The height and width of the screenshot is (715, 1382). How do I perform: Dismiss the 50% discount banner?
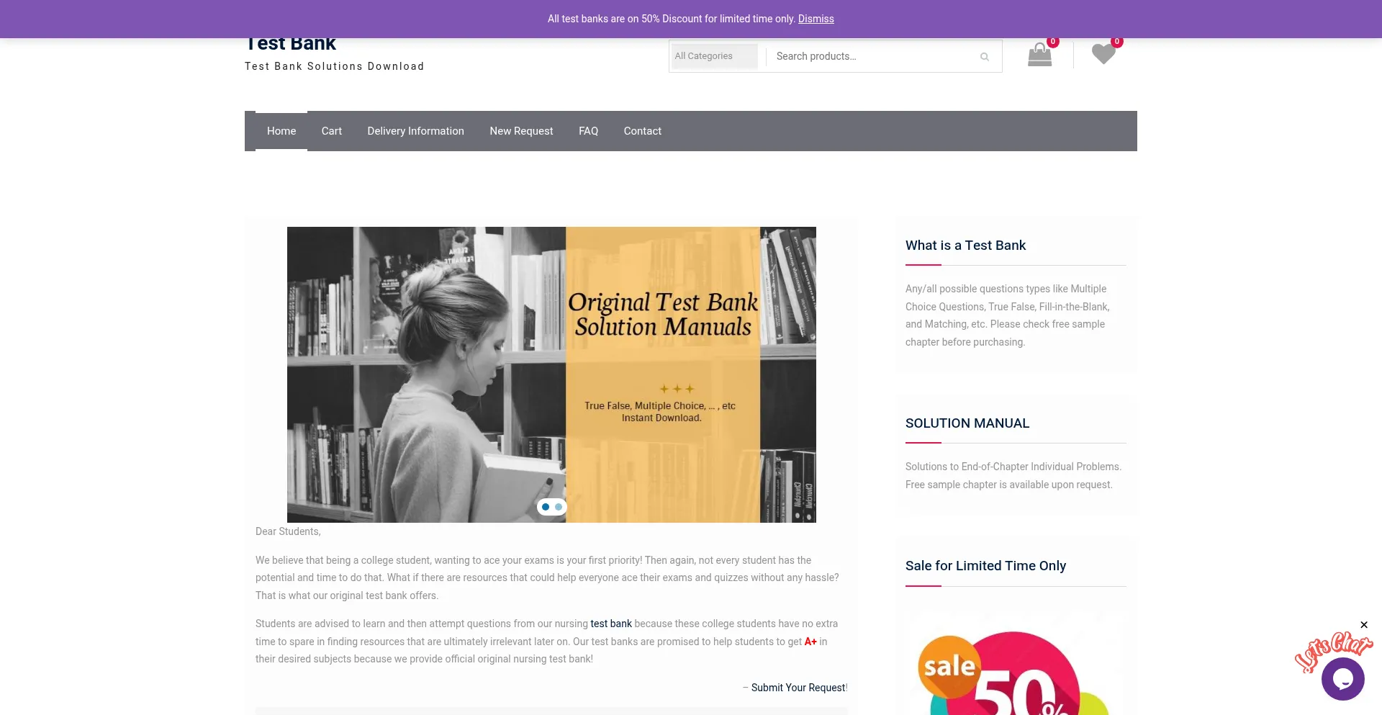coord(816,19)
